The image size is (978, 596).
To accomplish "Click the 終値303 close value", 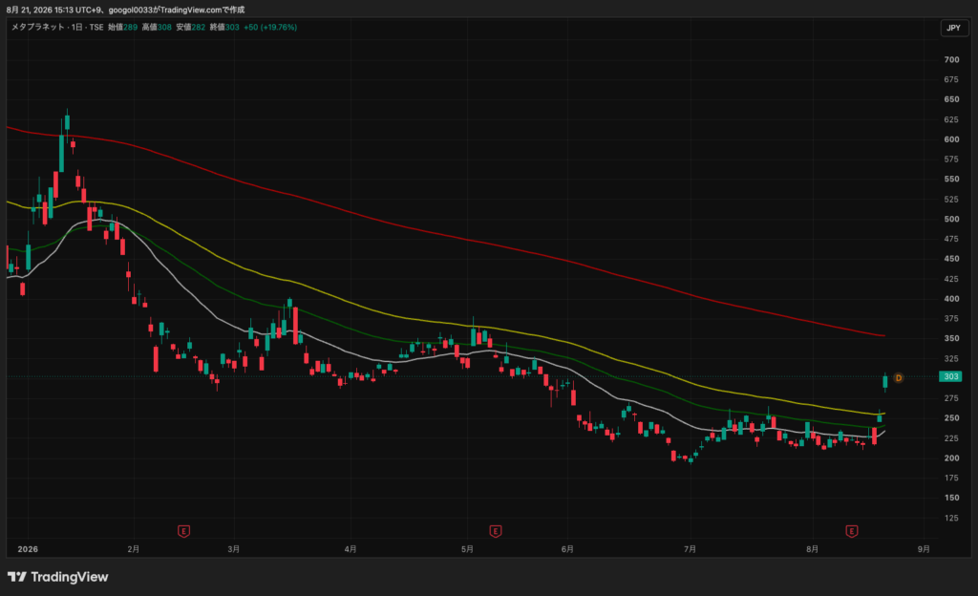I will (224, 28).
